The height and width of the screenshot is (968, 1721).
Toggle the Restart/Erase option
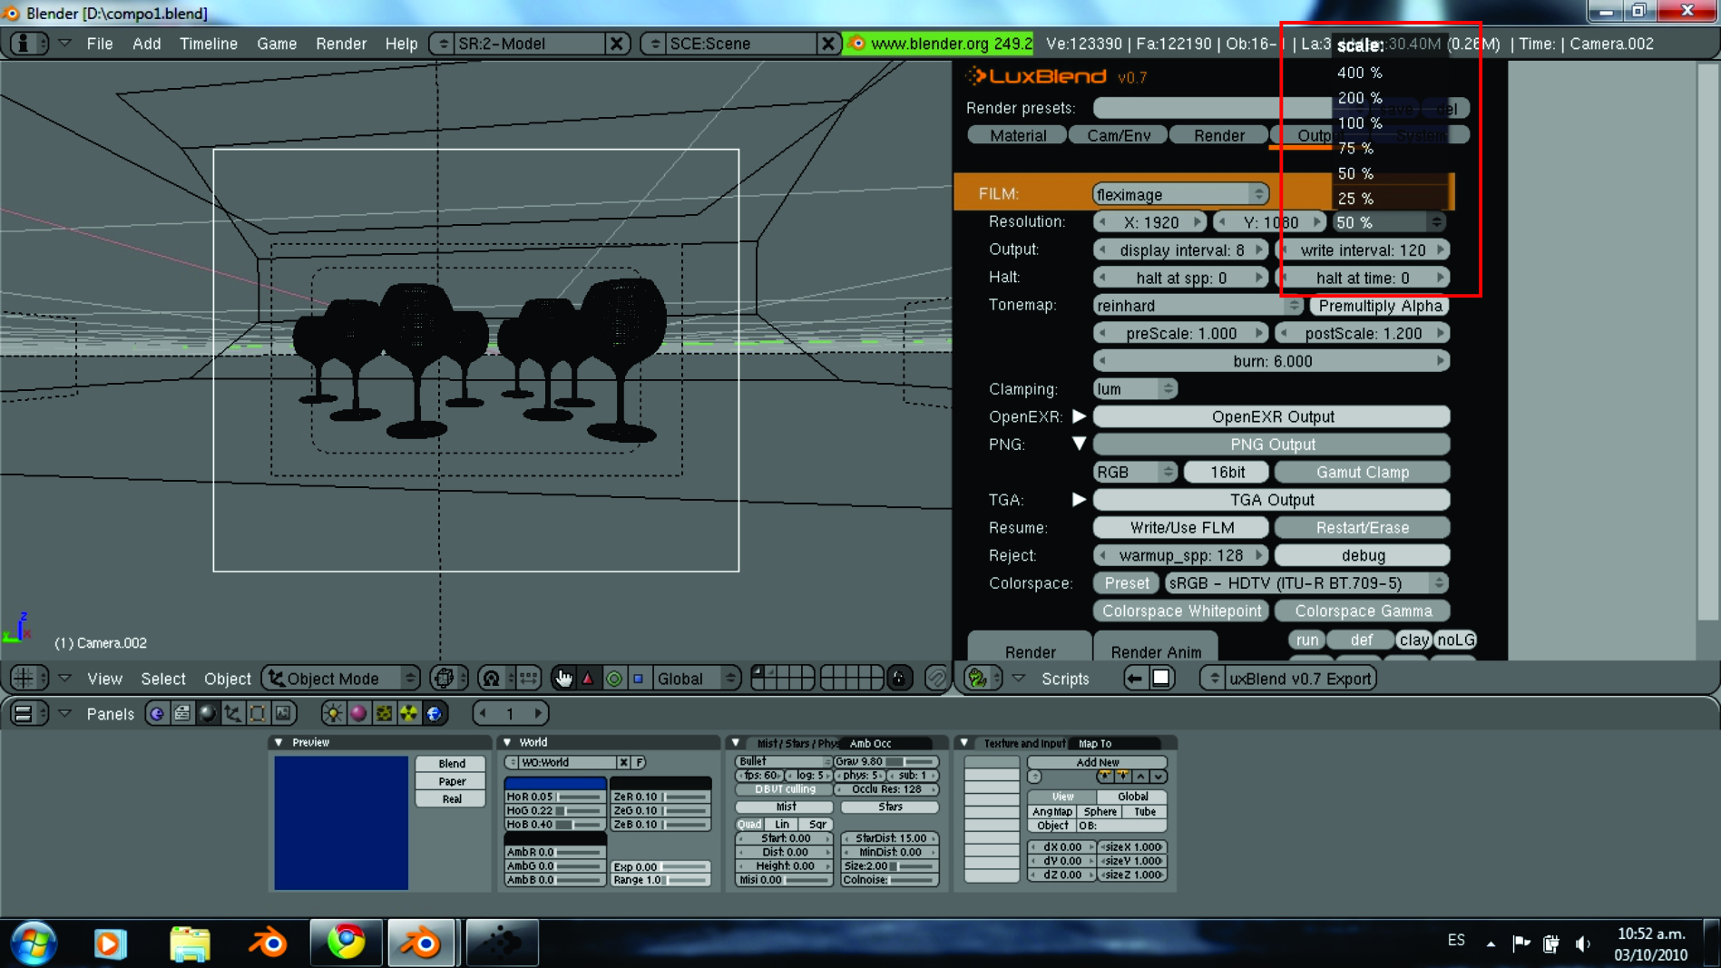(x=1362, y=528)
